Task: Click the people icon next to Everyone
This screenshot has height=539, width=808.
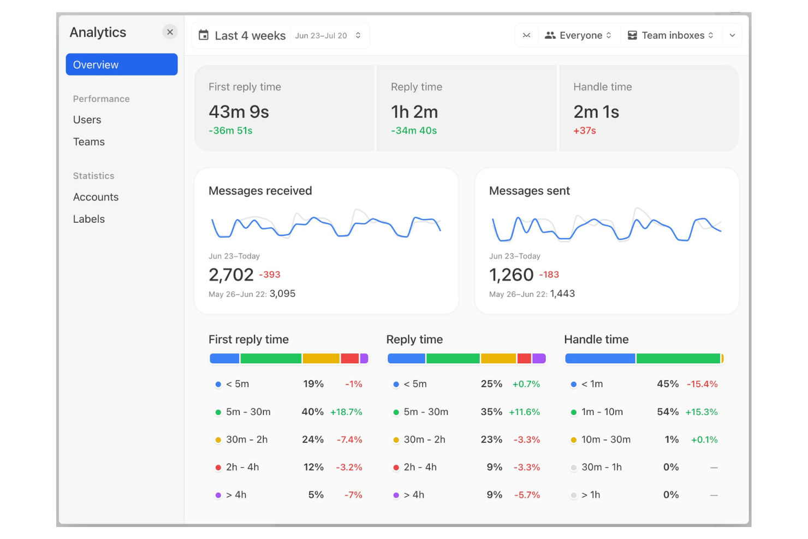Action: [550, 35]
